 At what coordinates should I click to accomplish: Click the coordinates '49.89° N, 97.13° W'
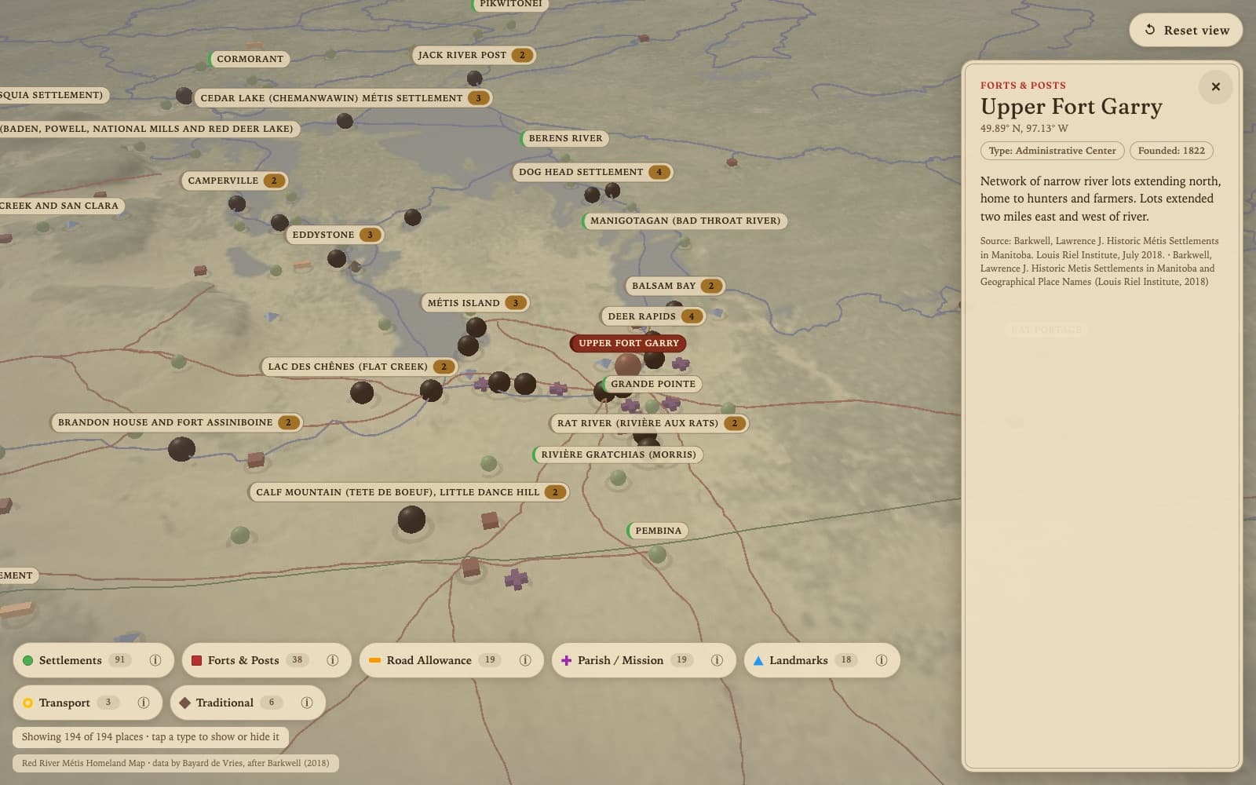[x=1024, y=128]
